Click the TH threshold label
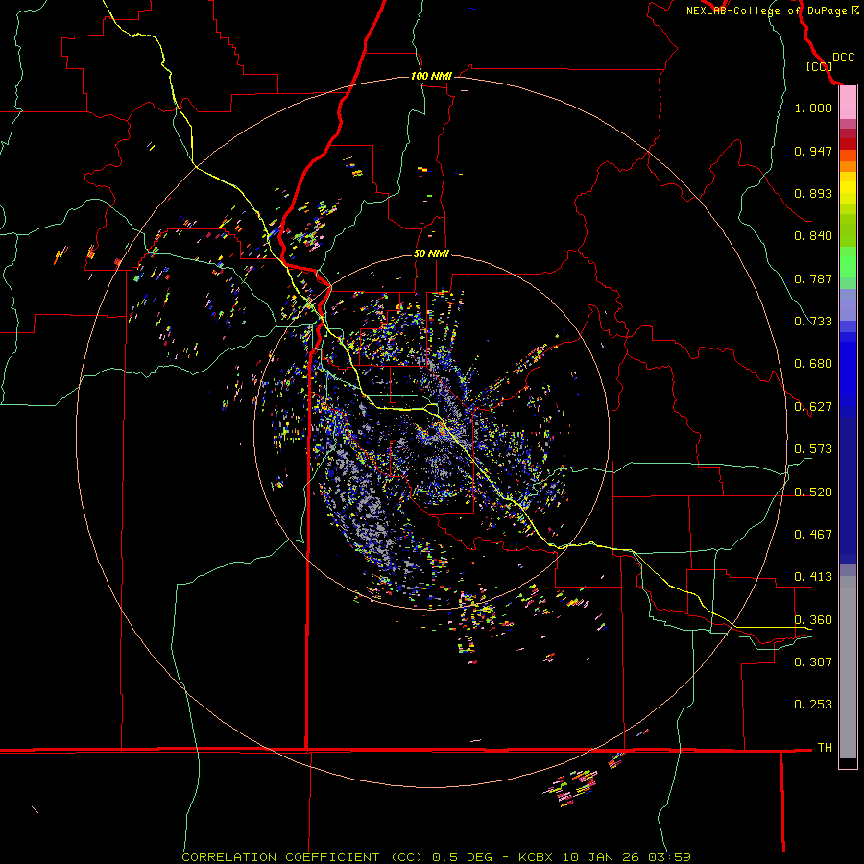This screenshot has height=864, width=864. click(x=825, y=748)
